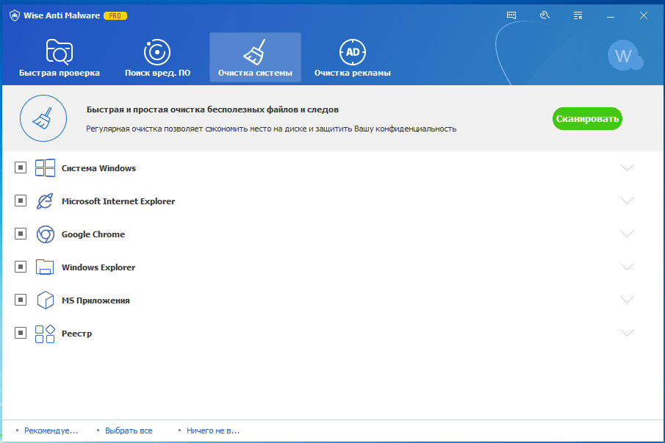Click the Windows logo icon beside Система Windows
Viewport: 665px width, 443px height.
point(45,168)
